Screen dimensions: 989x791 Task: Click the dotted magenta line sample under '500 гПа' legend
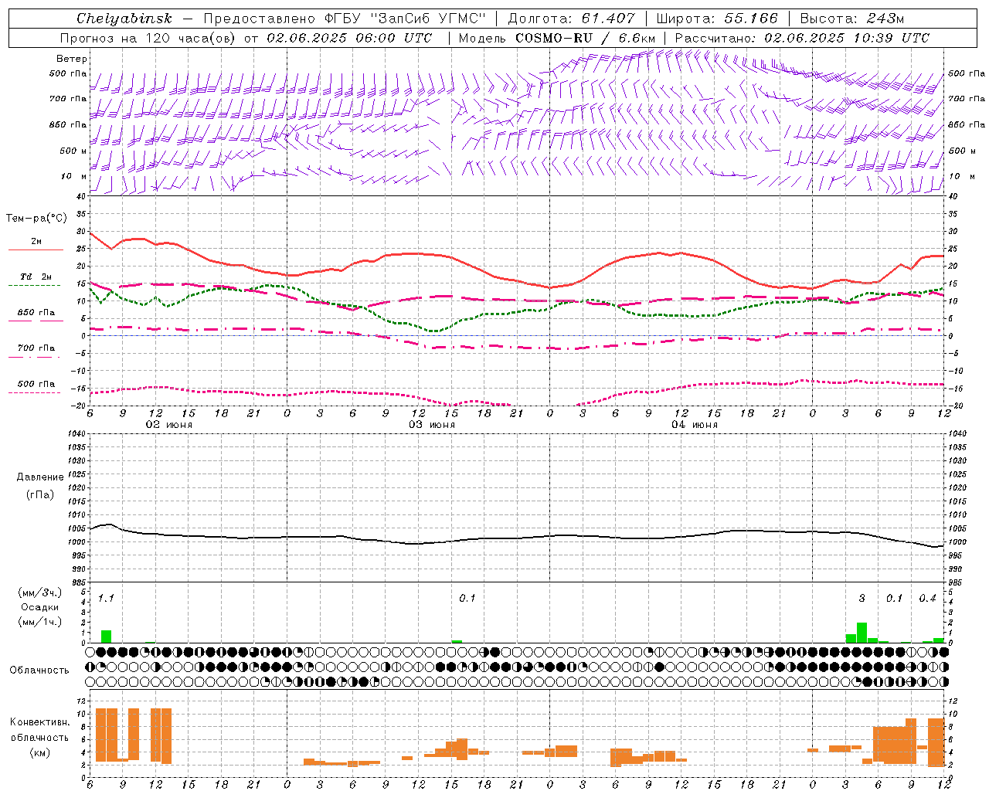click(35, 392)
